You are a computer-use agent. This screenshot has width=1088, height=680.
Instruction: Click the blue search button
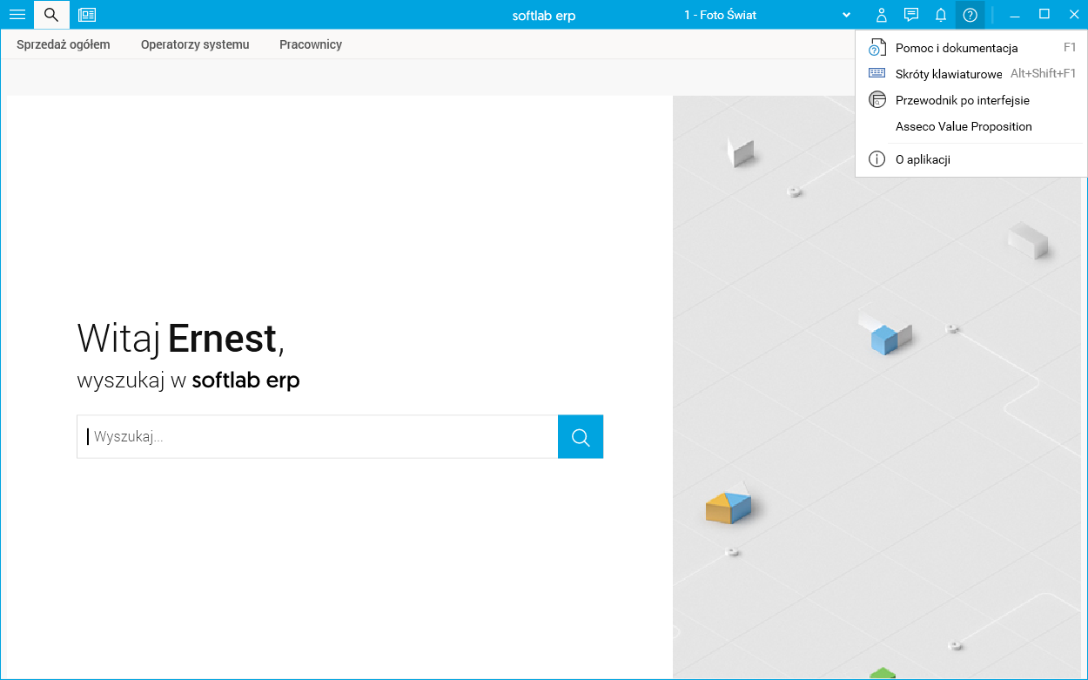pos(581,437)
